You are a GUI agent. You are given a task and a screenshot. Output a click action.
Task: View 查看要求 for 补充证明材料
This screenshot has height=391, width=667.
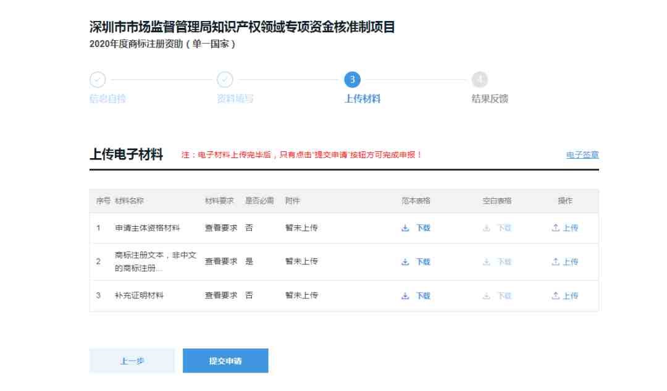[x=220, y=295]
